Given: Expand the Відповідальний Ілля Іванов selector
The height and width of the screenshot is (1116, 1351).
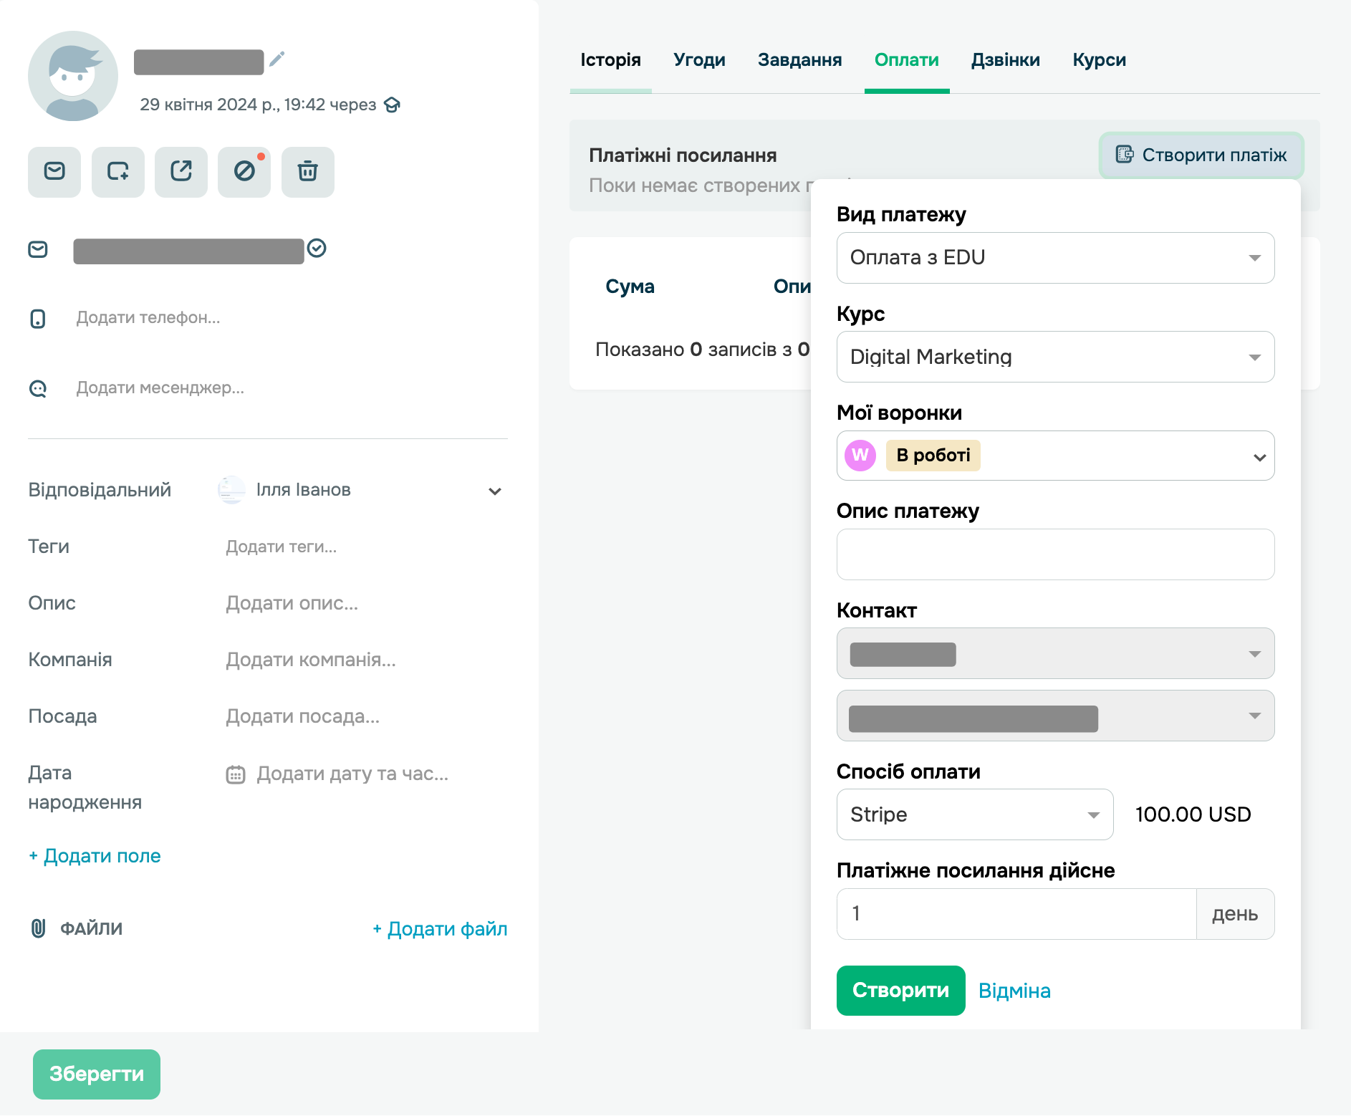Looking at the screenshot, I should pyautogui.click(x=494, y=491).
